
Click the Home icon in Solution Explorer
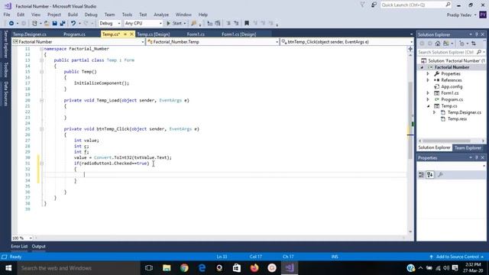point(438,44)
